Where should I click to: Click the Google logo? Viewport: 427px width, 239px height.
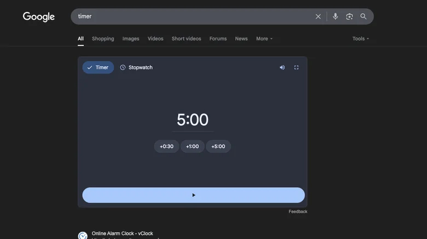pos(39,17)
